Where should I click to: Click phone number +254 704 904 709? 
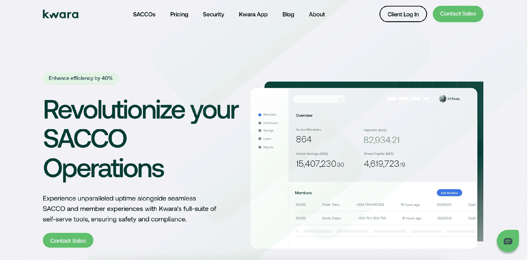click(372, 218)
